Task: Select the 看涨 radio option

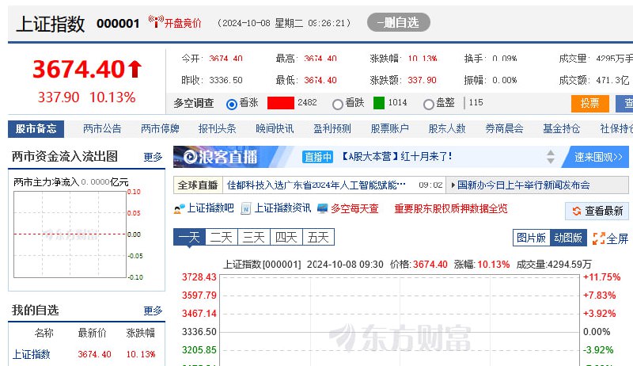Action: click(x=232, y=105)
